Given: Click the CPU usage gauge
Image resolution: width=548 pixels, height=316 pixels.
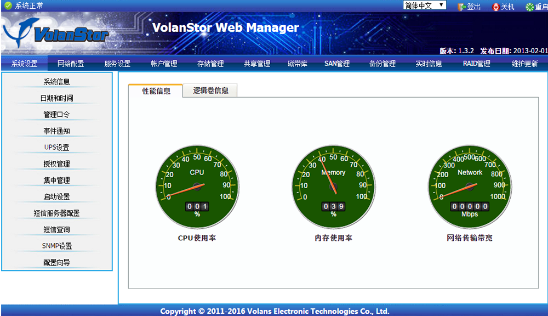Looking at the screenshot, I should click(197, 187).
